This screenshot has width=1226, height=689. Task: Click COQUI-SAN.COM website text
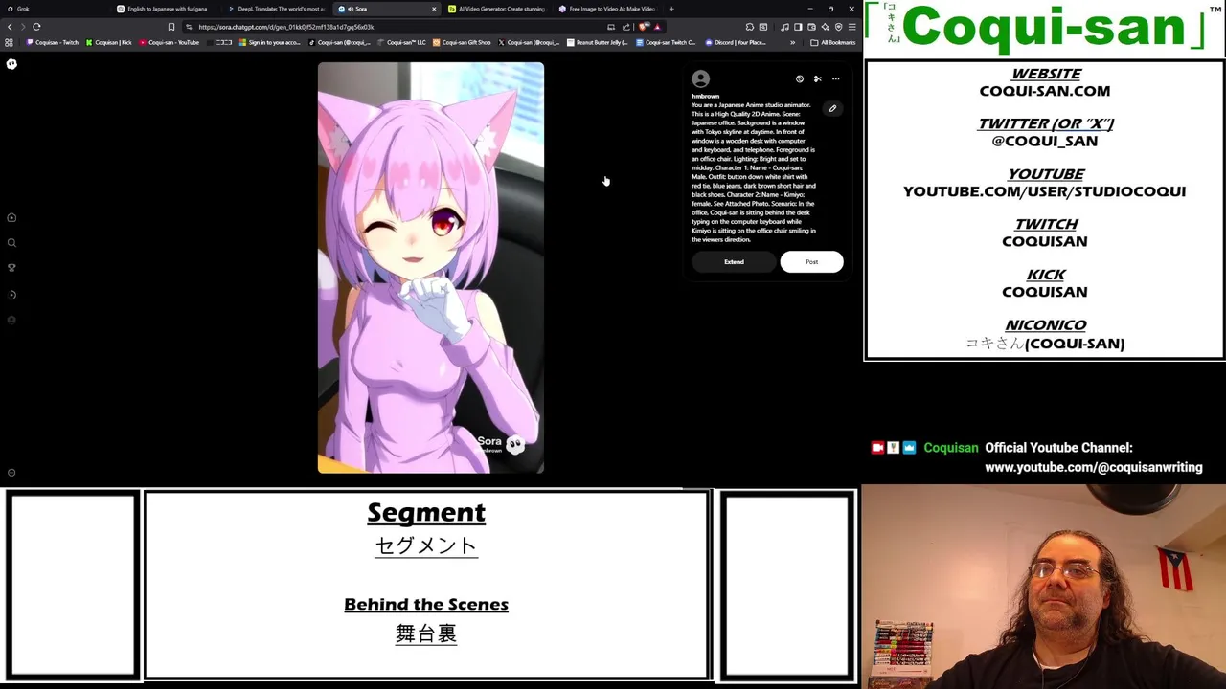[1044, 91]
